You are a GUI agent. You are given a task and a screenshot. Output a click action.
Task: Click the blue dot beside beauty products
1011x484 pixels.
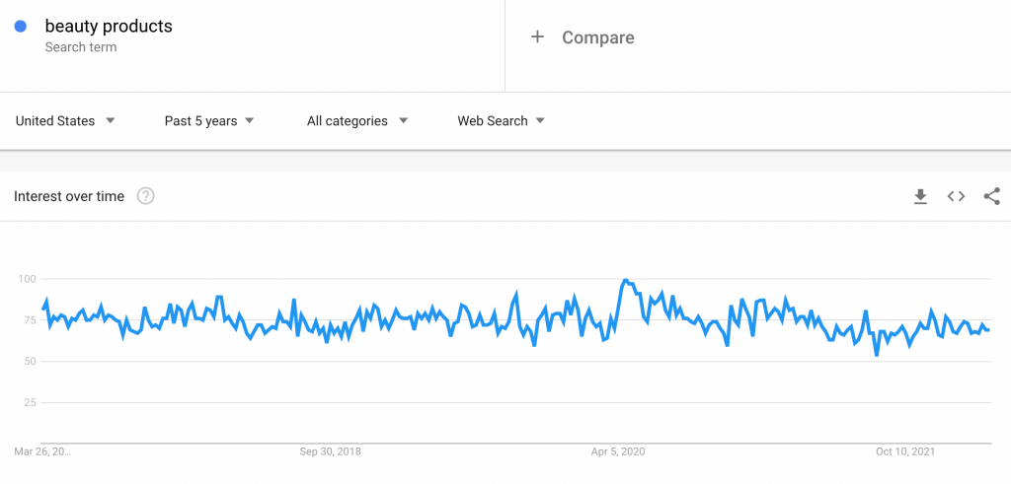(20, 27)
